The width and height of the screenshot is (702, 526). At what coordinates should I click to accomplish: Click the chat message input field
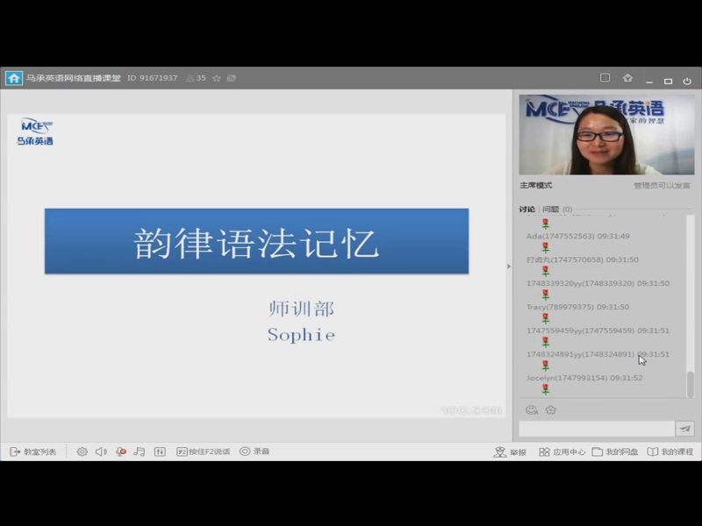pos(597,429)
